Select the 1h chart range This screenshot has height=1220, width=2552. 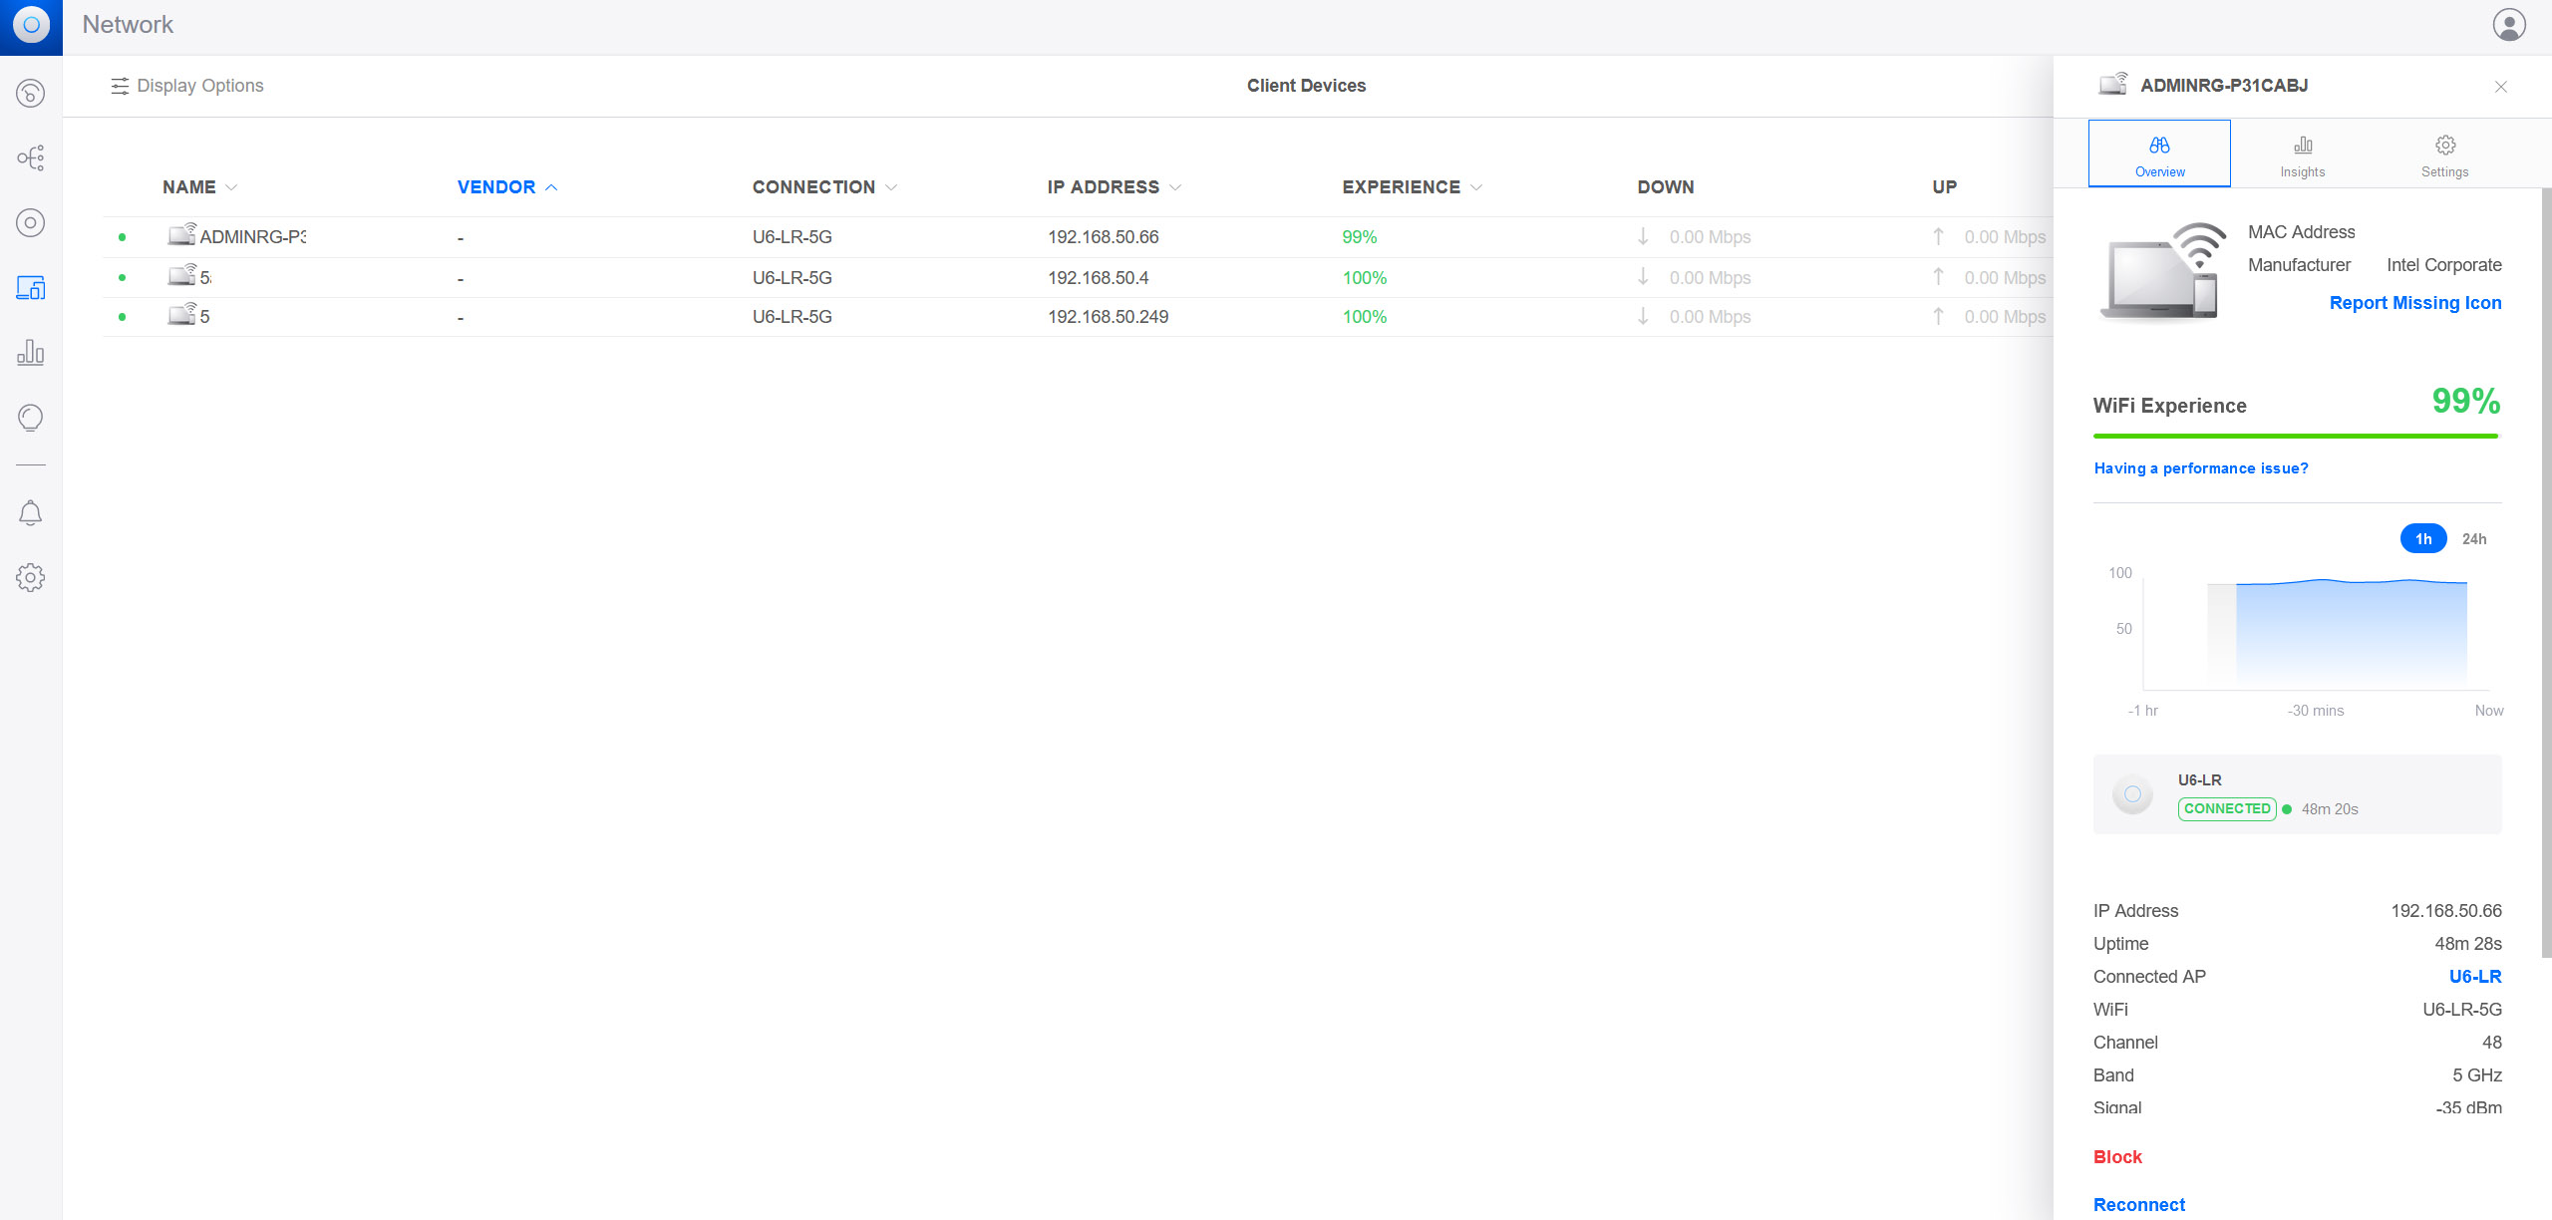(2423, 539)
